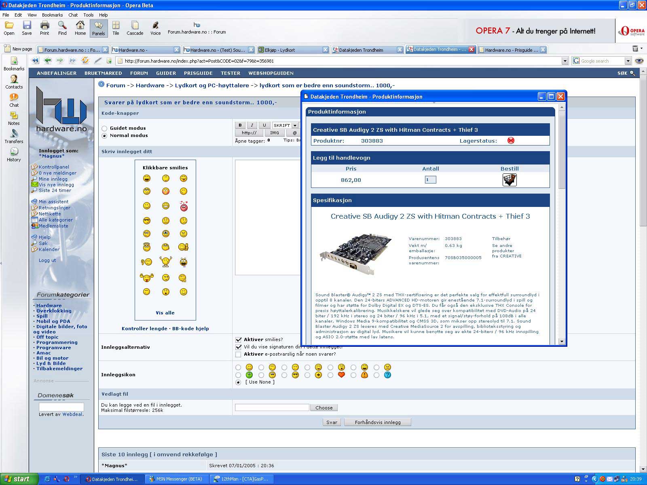Click the Antall quantity input field

430,180
